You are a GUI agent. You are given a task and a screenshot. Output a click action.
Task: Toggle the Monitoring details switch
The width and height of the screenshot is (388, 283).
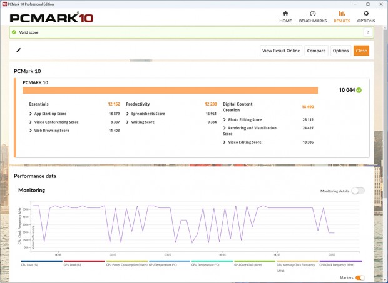coord(357,191)
